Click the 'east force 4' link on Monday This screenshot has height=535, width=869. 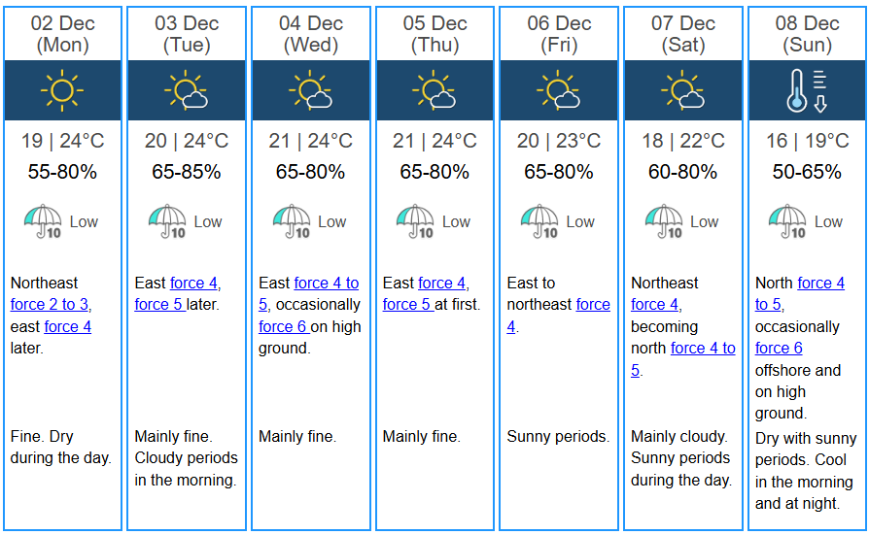tap(68, 327)
